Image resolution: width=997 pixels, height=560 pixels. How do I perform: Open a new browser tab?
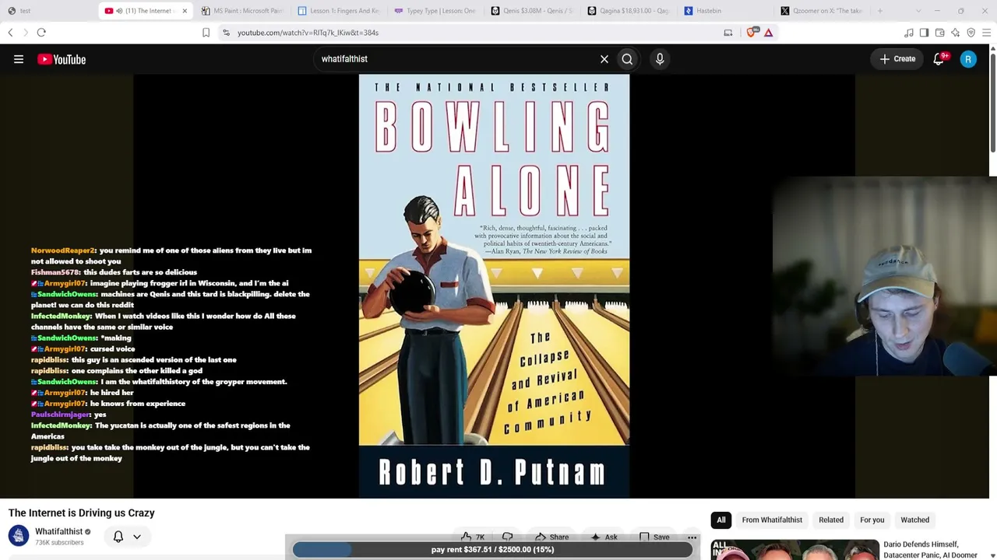880,11
